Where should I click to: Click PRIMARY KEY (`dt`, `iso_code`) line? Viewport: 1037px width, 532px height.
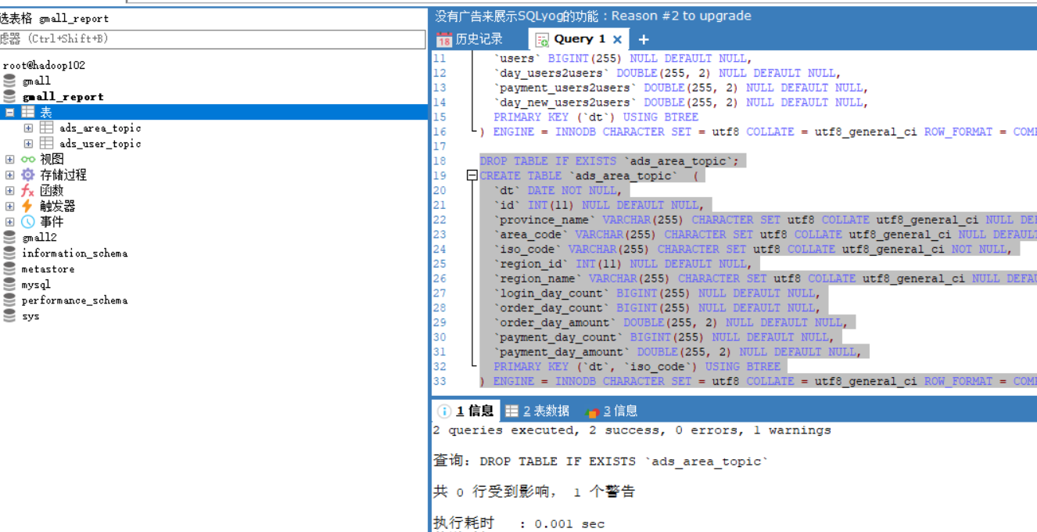pos(637,366)
